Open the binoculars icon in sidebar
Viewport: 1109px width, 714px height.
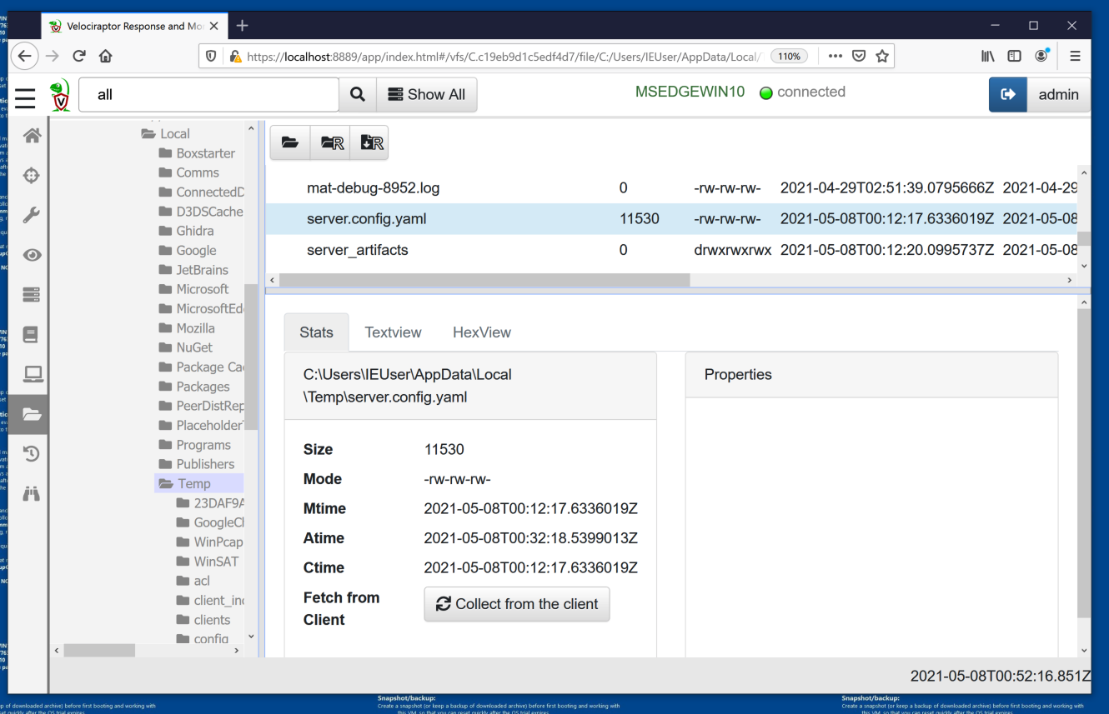(x=32, y=493)
